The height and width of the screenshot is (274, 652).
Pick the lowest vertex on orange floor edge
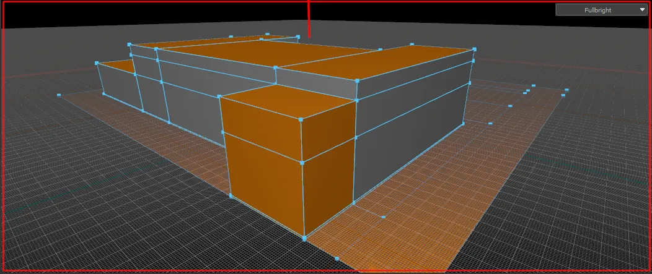pos(337,259)
